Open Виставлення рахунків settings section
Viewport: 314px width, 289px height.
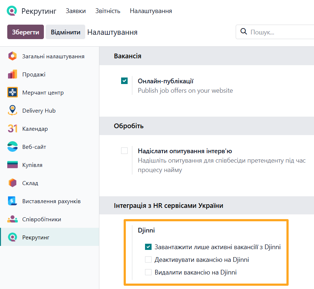click(49, 201)
